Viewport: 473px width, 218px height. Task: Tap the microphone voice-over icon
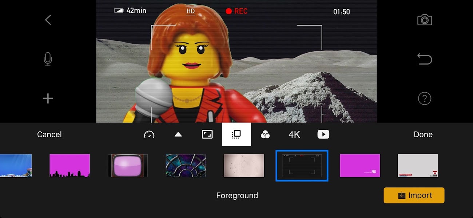(48, 59)
